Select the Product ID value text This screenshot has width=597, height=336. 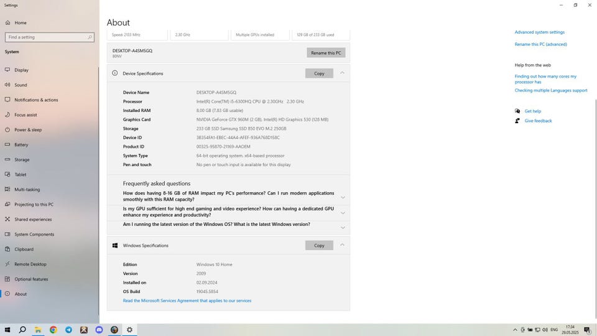223,147
